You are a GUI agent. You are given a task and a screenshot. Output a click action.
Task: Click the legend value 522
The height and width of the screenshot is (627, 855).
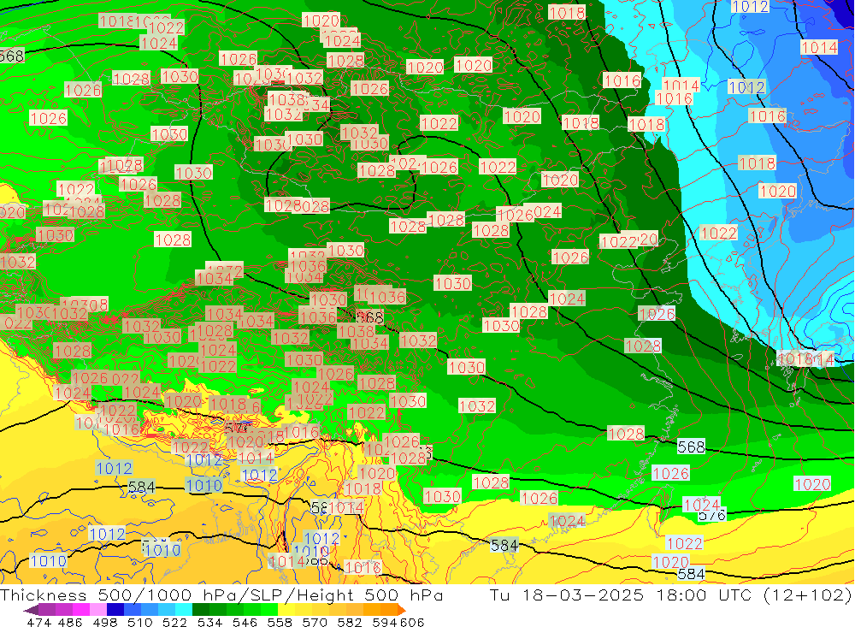(x=175, y=622)
